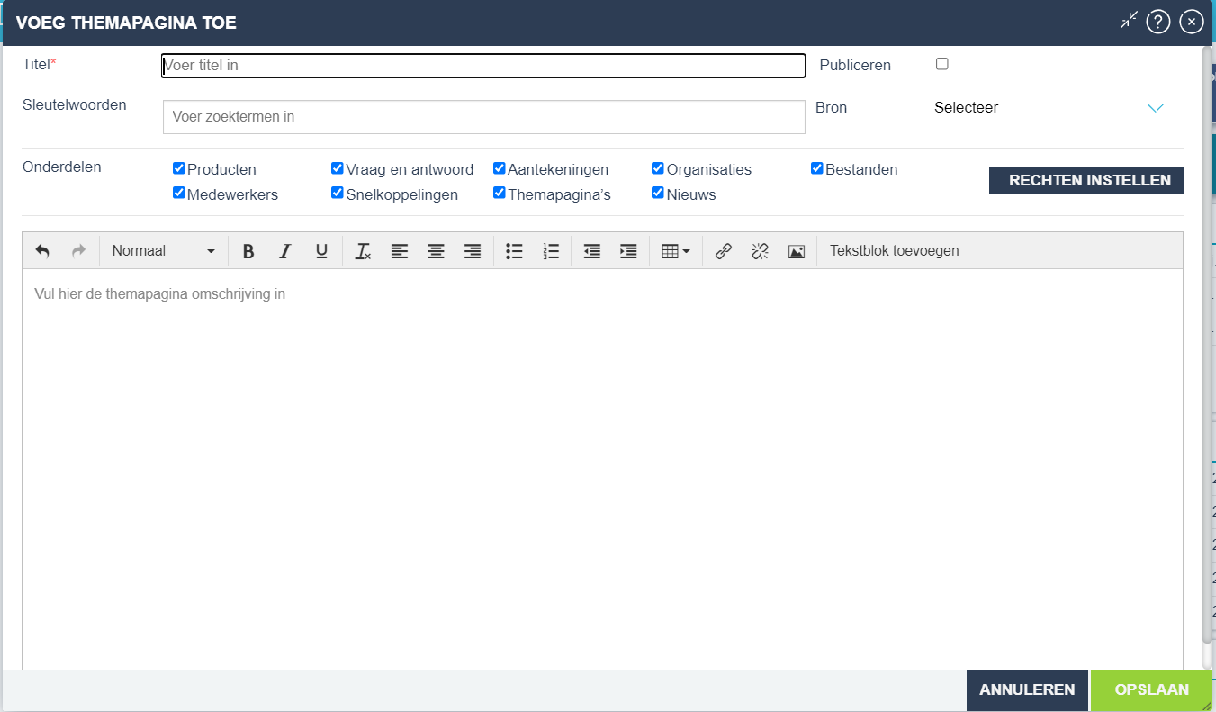Click Tekstblok toevoegen in toolbar

(x=895, y=251)
